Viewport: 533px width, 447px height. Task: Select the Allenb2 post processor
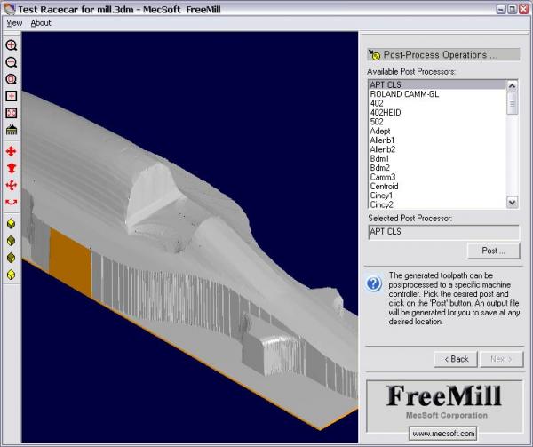point(437,149)
